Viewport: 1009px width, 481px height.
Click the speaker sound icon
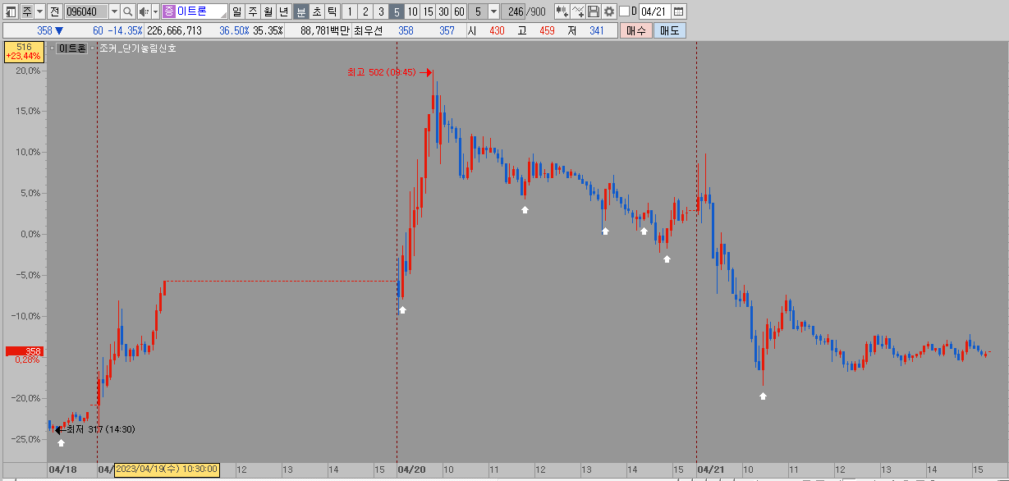pyautogui.click(x=144, y=11)
